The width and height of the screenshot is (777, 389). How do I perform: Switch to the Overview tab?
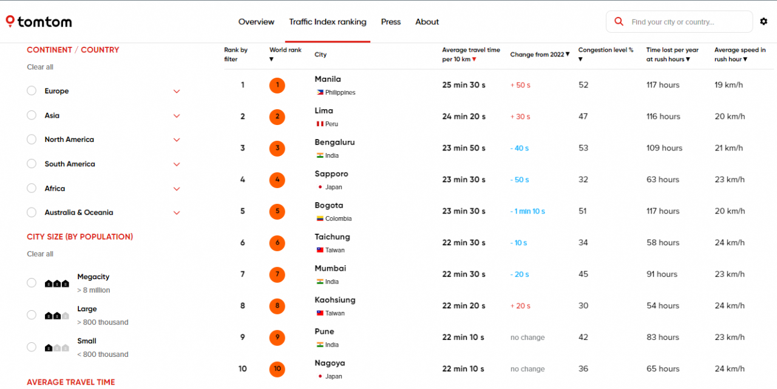(x=256, y=22)
